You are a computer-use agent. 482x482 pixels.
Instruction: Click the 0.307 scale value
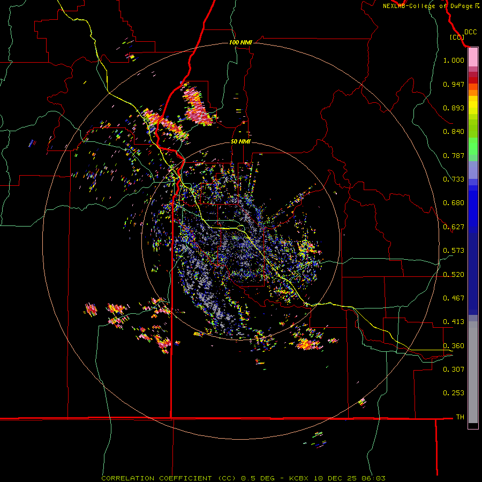point(454,370)
